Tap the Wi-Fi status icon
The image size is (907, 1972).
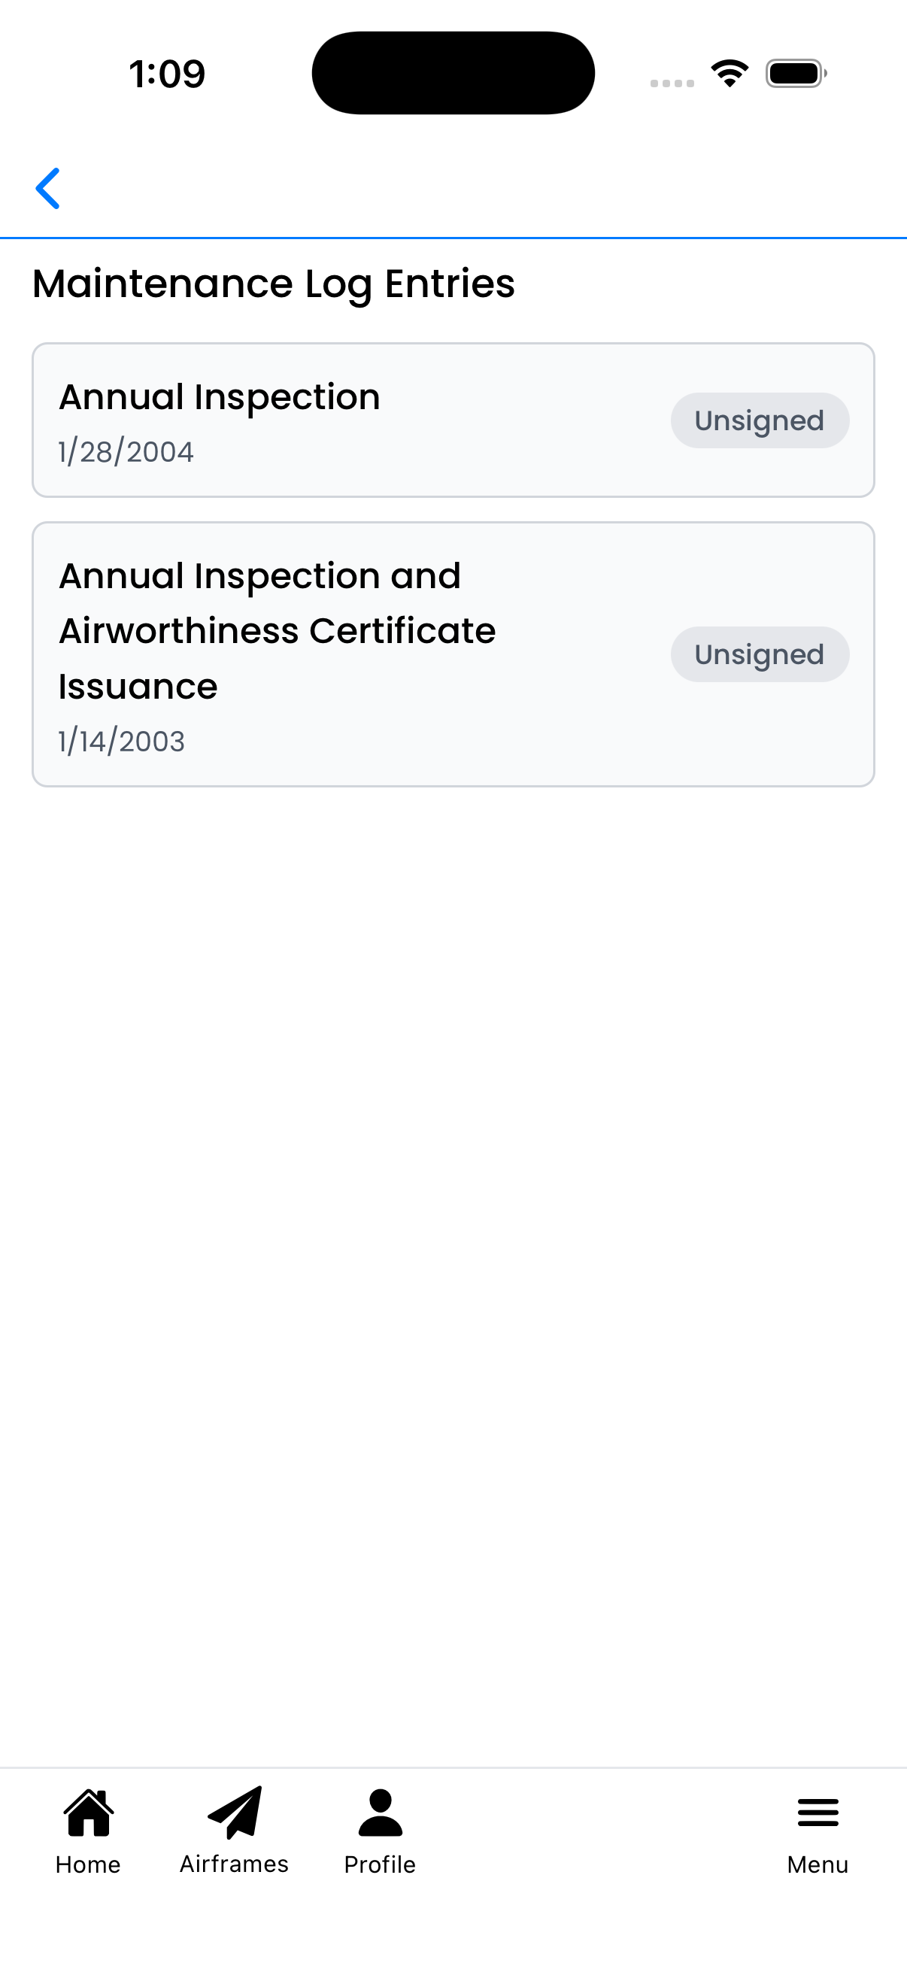[730, 74]
